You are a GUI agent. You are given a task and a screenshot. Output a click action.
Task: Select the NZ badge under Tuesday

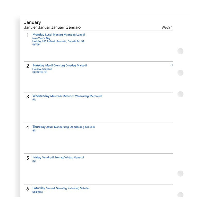[x=34, y=72]
